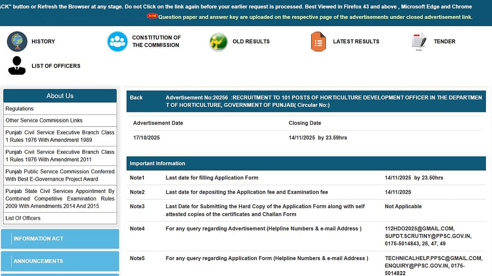Open the Latest Results menu label

tap(356, 41)
